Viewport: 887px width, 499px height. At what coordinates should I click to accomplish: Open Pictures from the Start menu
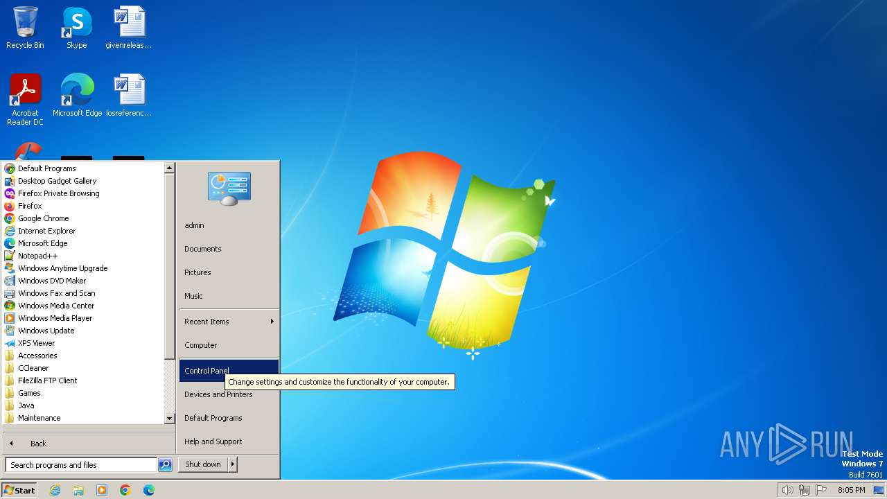pyautogui.click(x=229, y=272)
